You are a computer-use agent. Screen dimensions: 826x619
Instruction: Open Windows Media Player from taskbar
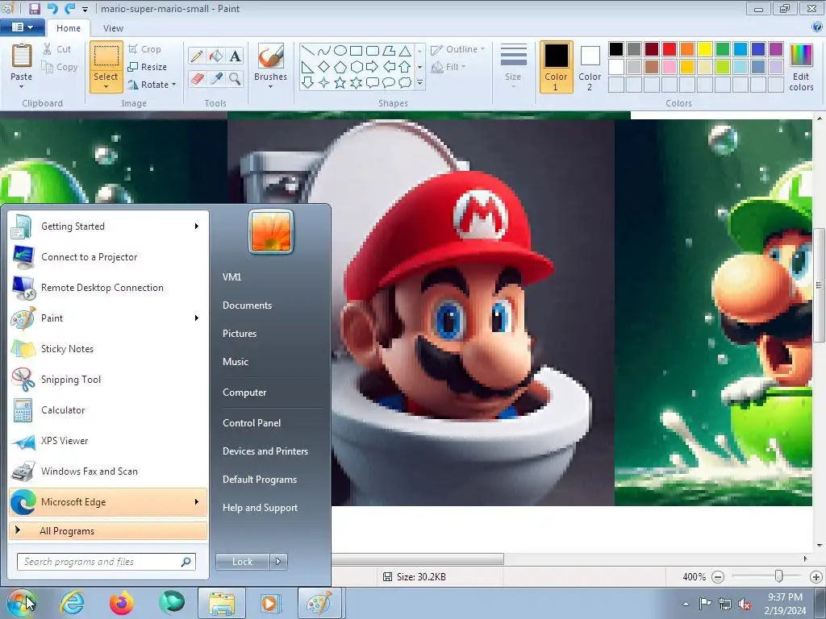[x=271, y=603]
